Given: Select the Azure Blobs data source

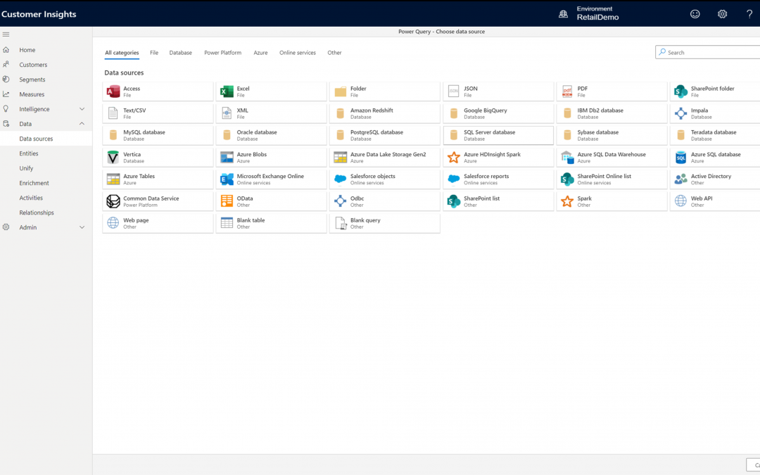Looking at the screenshot, I should (x=271, y=156).
